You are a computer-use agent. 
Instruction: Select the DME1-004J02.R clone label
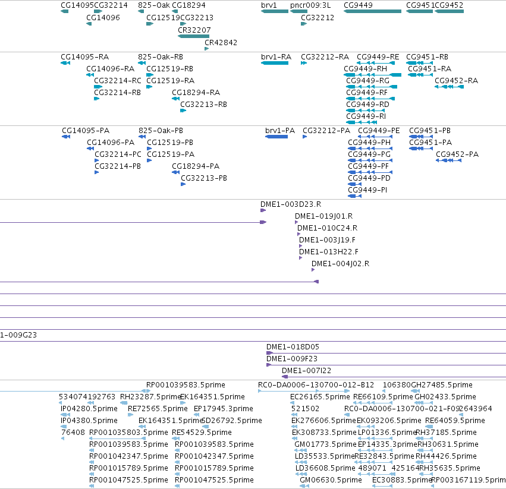[x=341, y=264]
